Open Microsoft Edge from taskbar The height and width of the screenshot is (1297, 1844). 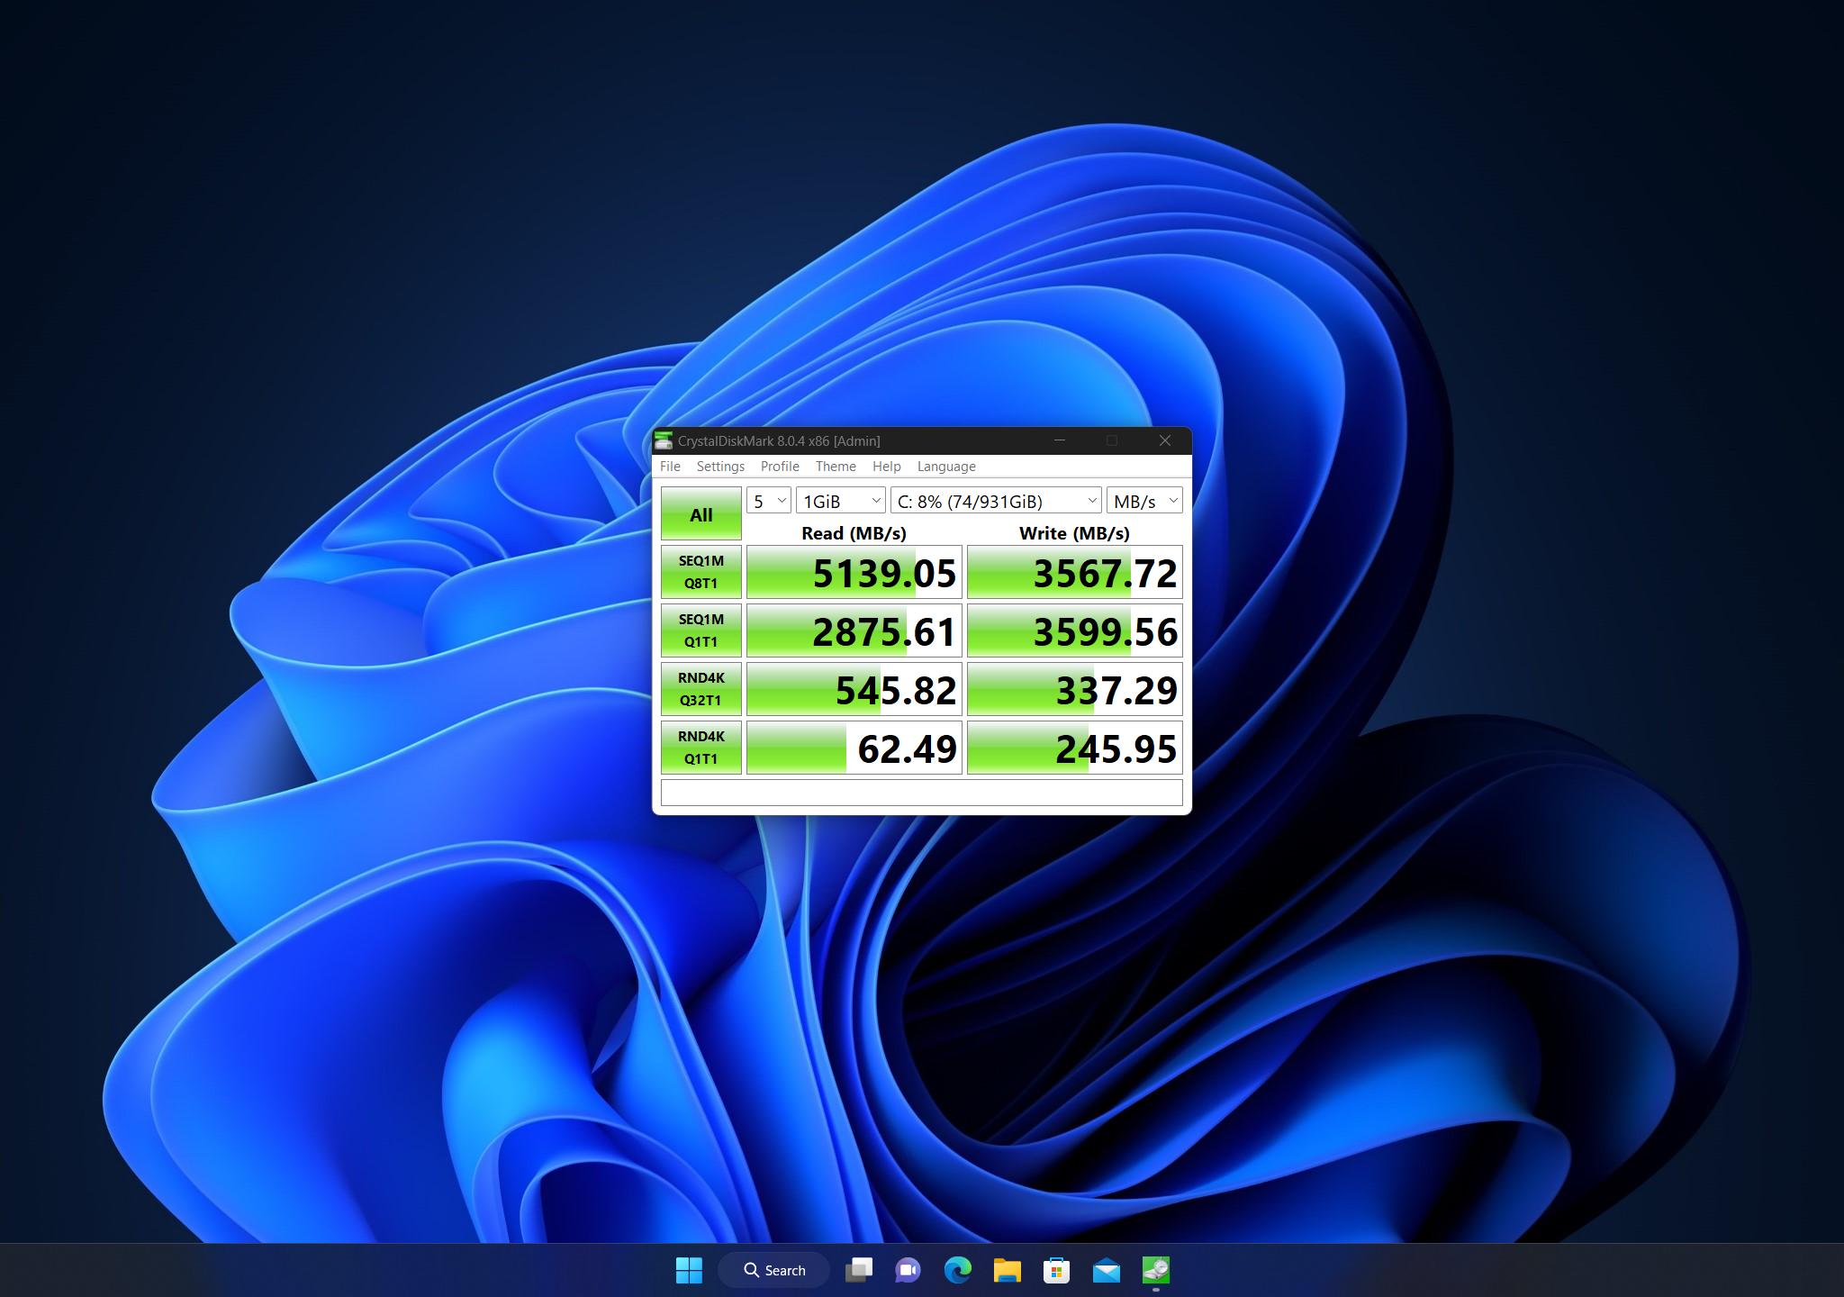[957, 1270]
